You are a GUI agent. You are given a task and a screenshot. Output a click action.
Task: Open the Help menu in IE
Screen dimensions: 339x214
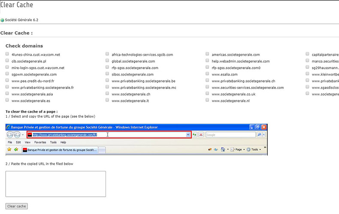pyautogui.click(x=63, y=142)
